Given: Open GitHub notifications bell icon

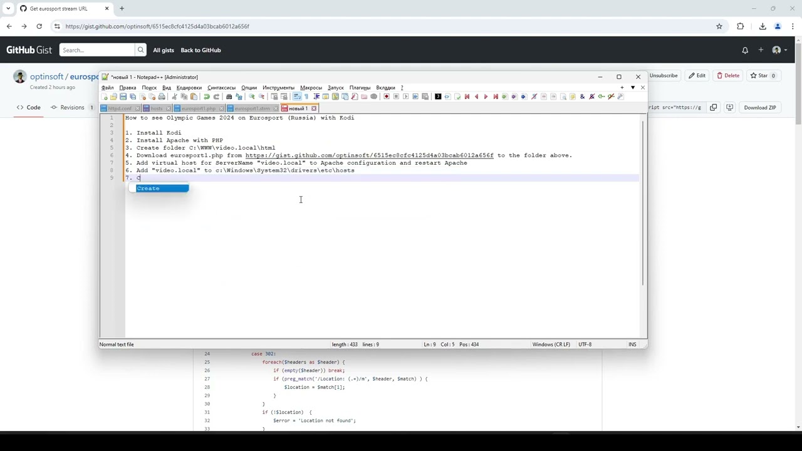Looking at the screenshot, I should 745,50.
